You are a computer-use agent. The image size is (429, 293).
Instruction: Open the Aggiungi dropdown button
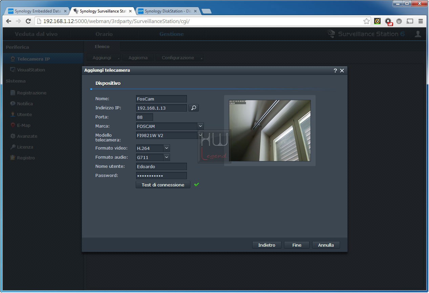pyautogui.click(x=104, y=58)
